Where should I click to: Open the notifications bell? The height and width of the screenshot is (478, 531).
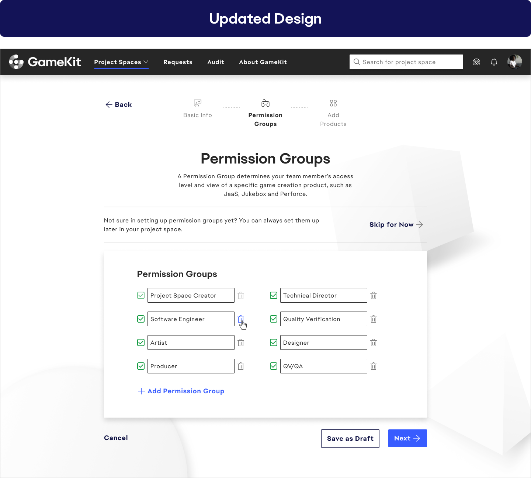[494, 62]
